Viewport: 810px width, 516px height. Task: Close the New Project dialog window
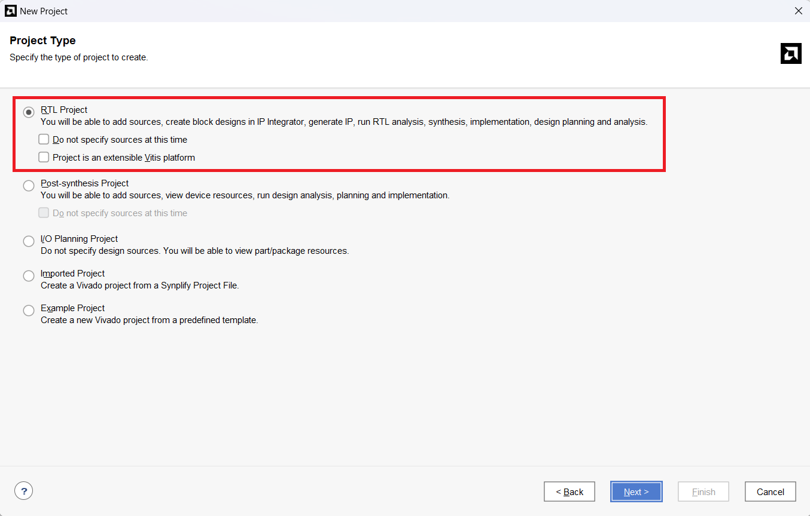click(x=798, y=11)
